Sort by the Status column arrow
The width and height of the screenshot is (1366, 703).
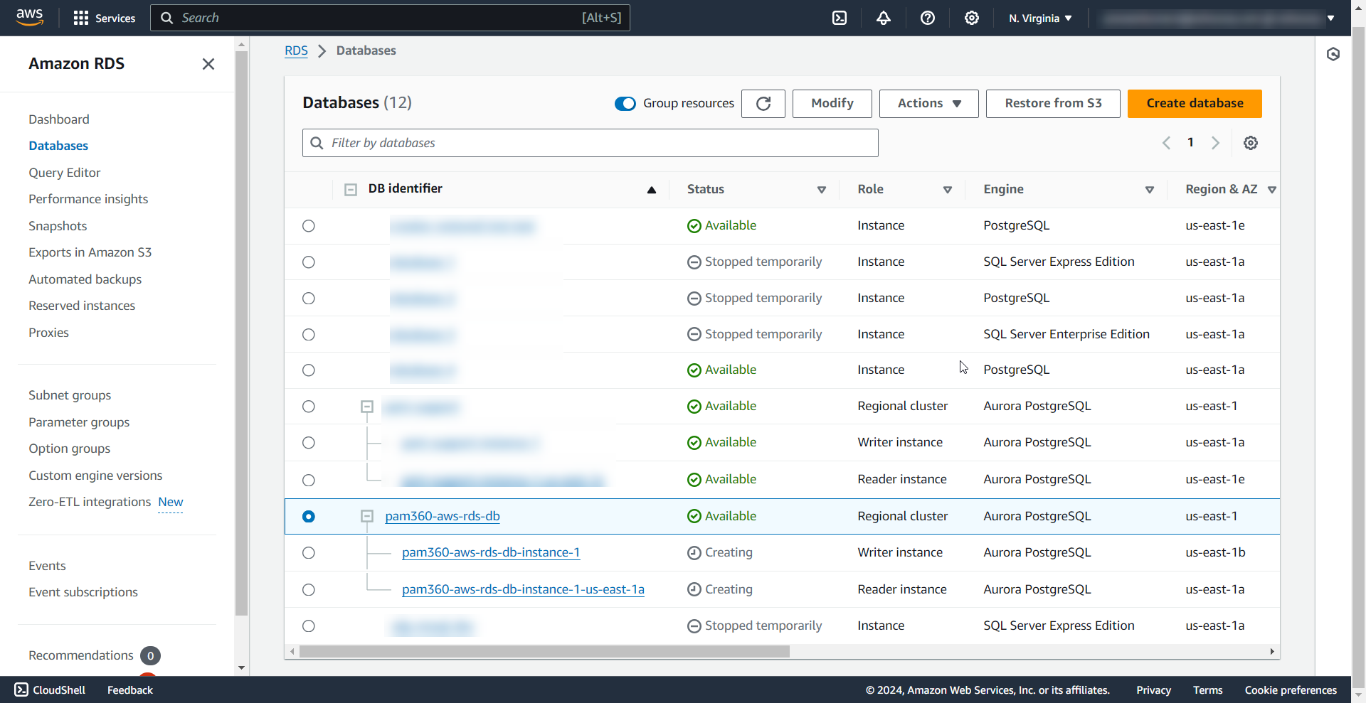pyautogui.click(x=822, y=190)
